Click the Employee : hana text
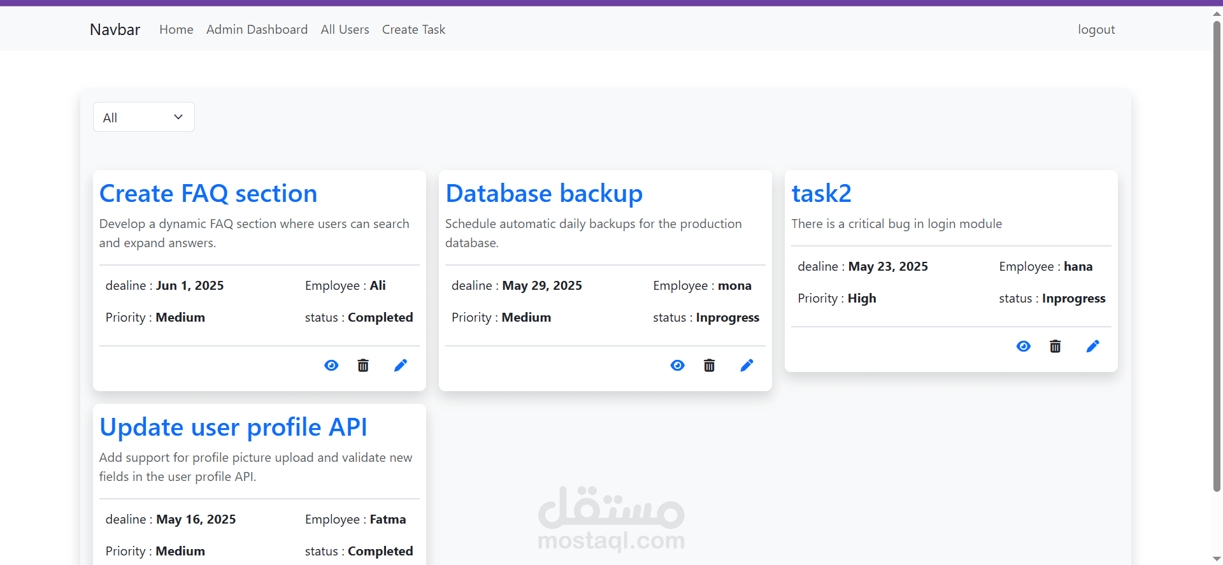This screenshot has width=1223, height=565. 1046,266
